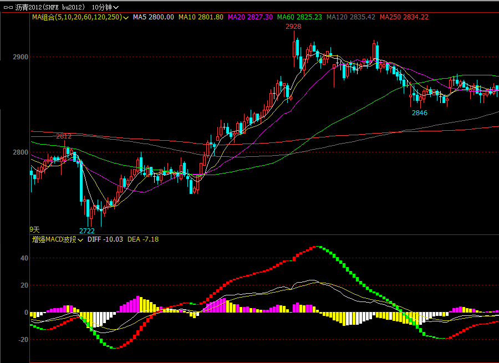
Task: Click the 2900 price axis label
Action: tap(21, 57)
